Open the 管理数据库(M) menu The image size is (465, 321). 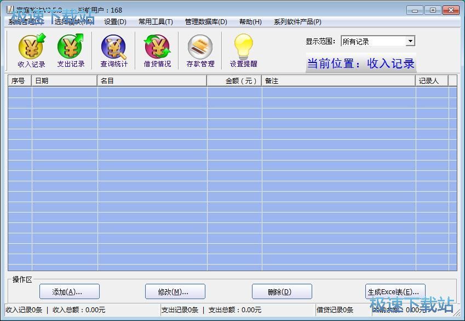tap(206, 22)
